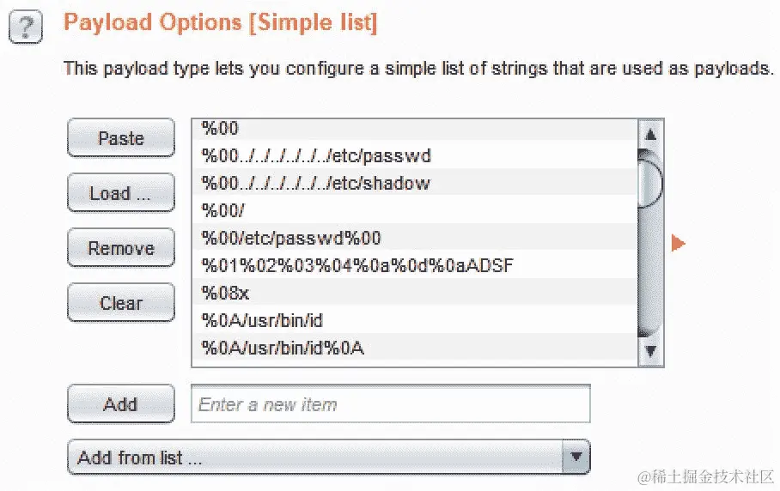
Task: Click the Add button
Action: point(120,404)
